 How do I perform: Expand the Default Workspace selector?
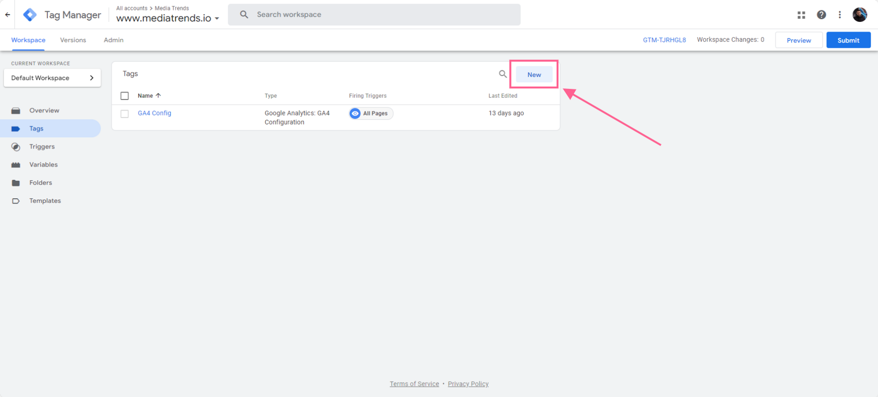(x=52, y=78)
